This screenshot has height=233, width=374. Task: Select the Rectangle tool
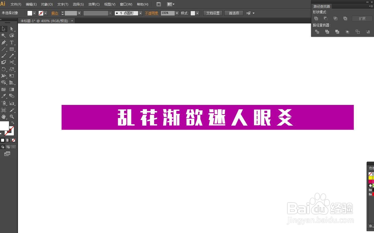12,49
